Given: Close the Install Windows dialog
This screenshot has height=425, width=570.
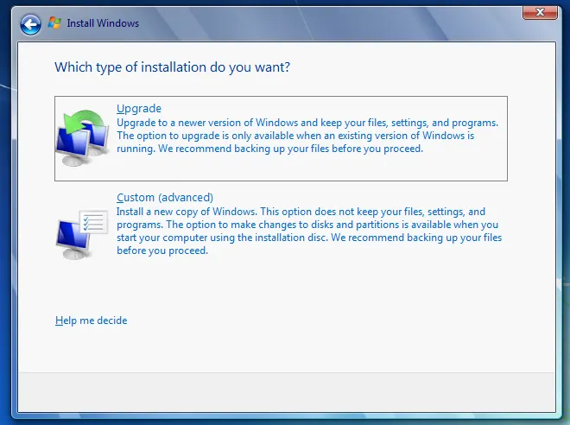Looking at the screenshot, I should coord(540,12).
